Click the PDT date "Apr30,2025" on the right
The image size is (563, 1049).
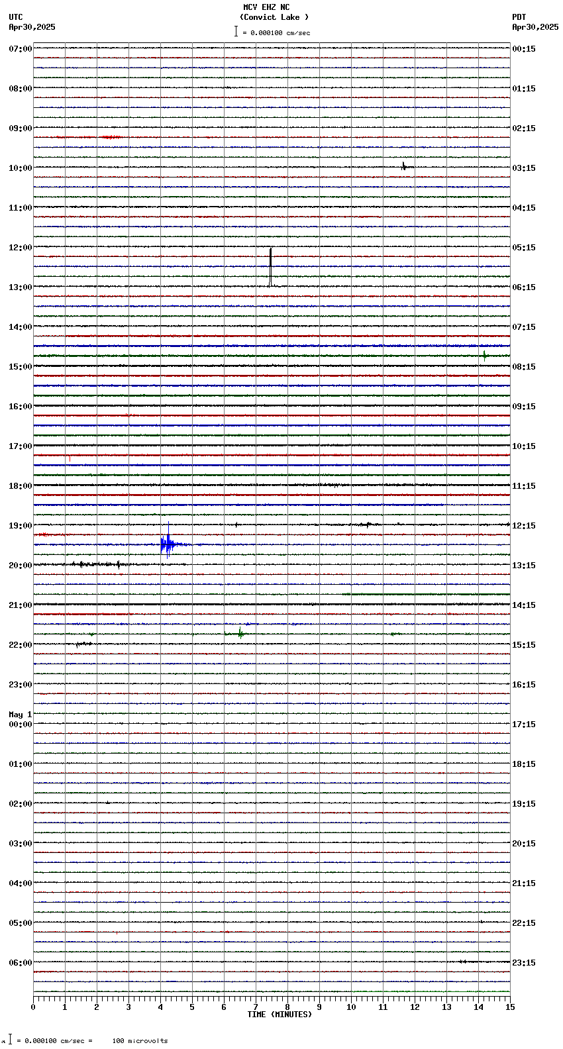535,27
